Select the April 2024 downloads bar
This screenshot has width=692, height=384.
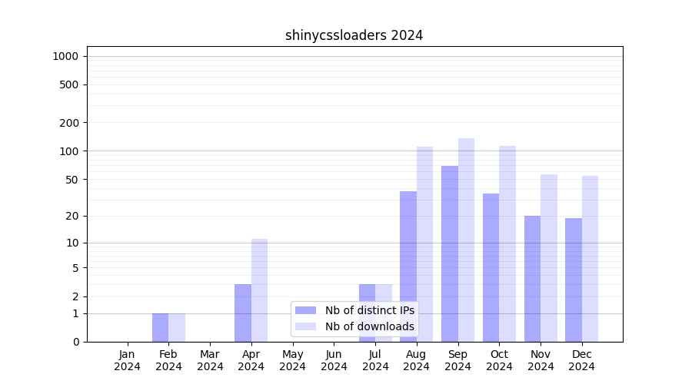(x=259, y=290)
